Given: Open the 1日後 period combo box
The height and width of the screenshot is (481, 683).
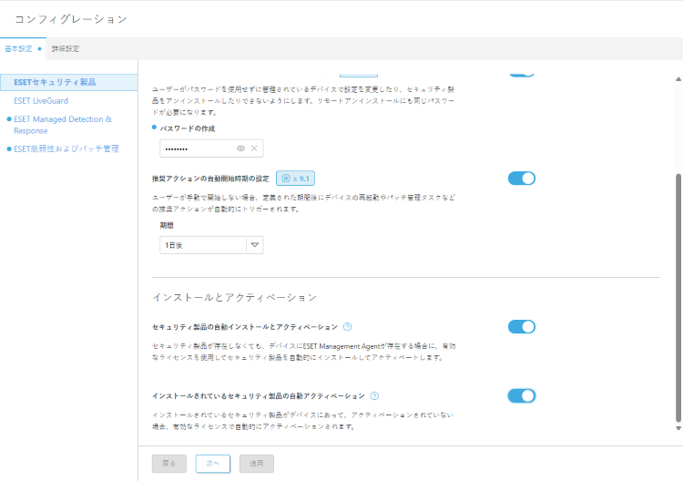Looking at the screenshot, I should pos(203,244).
